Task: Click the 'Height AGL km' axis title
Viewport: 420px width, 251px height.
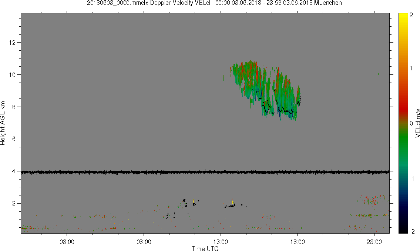Action: tap(3, 123)
